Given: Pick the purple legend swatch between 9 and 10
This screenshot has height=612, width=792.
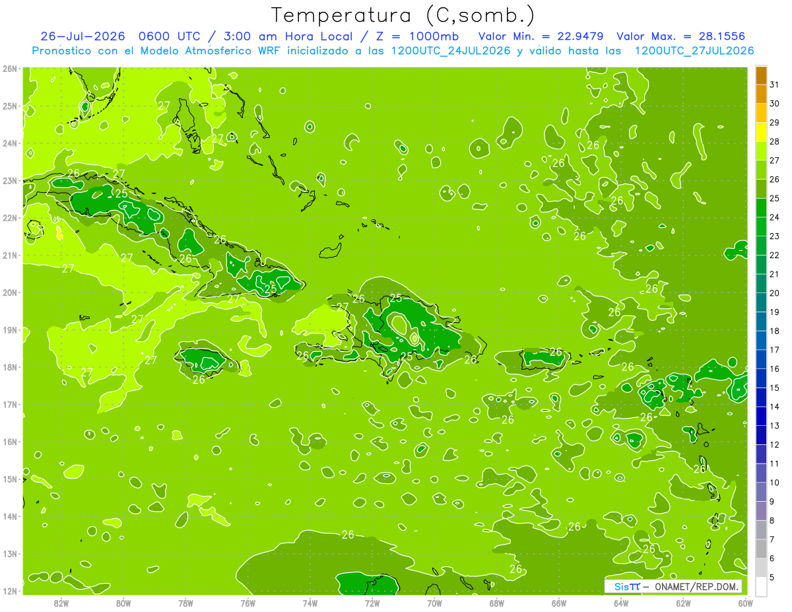Looking at the screenshot, I should [x=761, y=492].
